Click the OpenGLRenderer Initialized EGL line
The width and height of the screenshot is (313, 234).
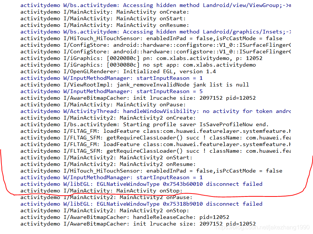[x=118, y=71]
